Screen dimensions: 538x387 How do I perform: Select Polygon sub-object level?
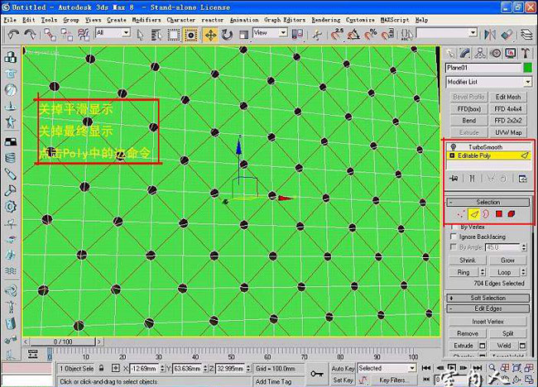coord(499,214)
